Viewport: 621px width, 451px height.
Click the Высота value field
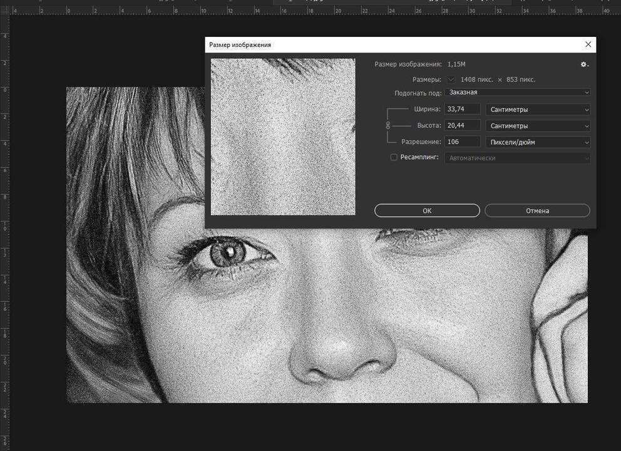[x=462, y=126]
